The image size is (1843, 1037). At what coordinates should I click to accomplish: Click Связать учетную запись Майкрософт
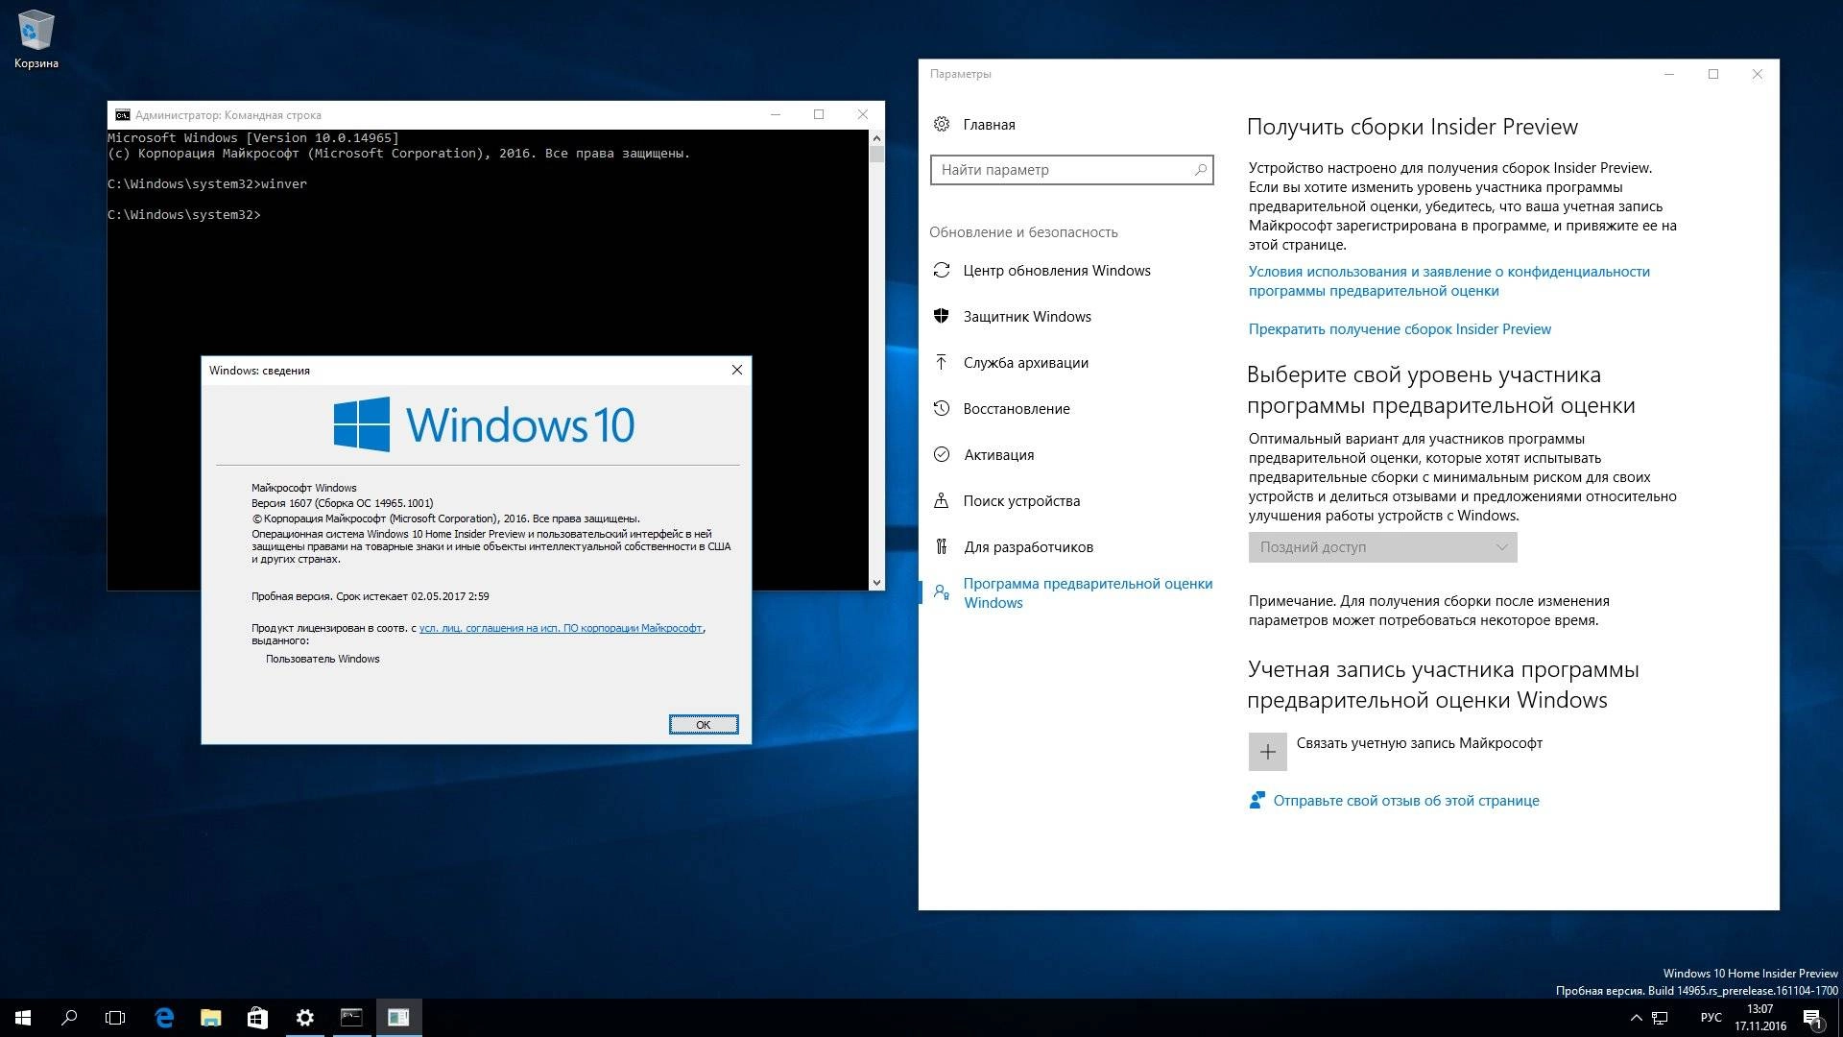click(x=1419, y=743)
